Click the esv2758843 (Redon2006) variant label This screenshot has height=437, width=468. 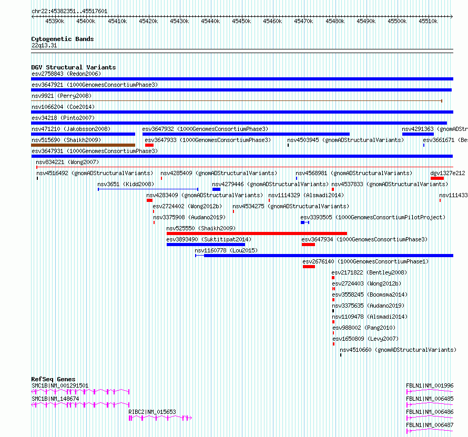point(66,74)
